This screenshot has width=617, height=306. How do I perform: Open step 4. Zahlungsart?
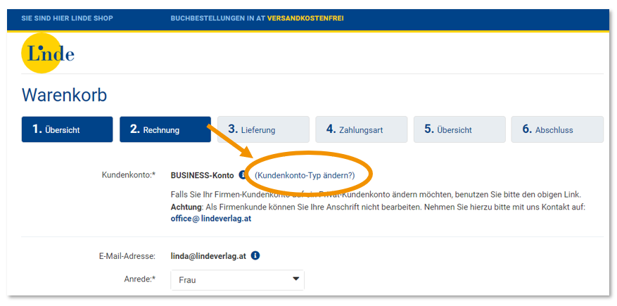pos(361,129)
